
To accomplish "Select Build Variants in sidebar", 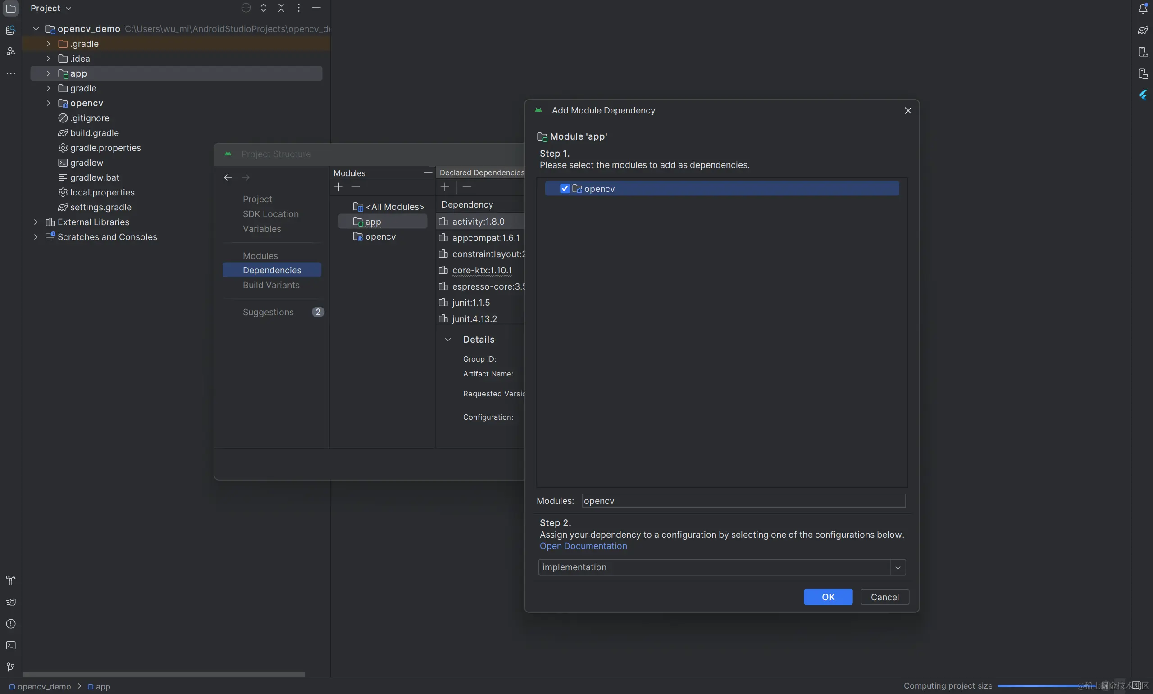I will point(271,285).
